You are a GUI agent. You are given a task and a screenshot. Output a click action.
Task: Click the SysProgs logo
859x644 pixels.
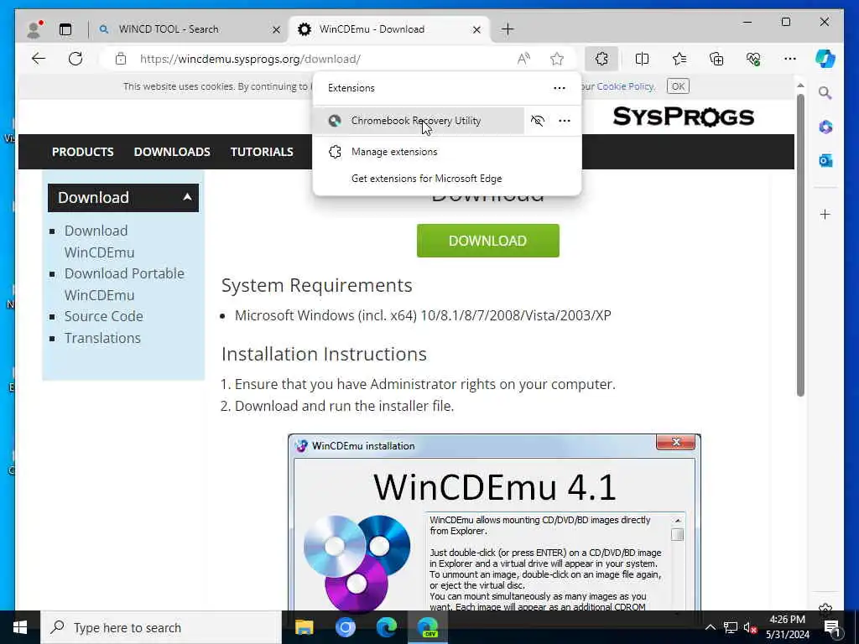coord(683,117)
